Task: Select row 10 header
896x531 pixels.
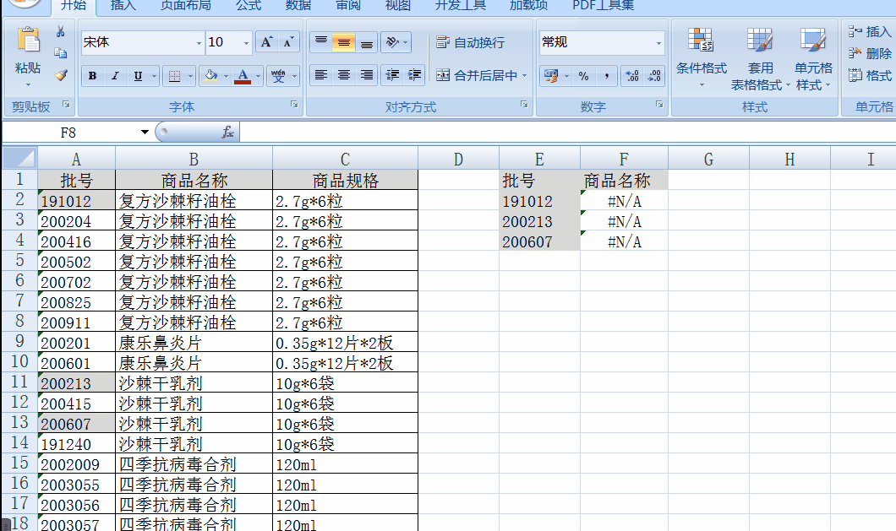Action: coord(19,361)
